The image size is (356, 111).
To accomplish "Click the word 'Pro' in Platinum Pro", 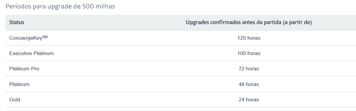I will click(35, 69).
